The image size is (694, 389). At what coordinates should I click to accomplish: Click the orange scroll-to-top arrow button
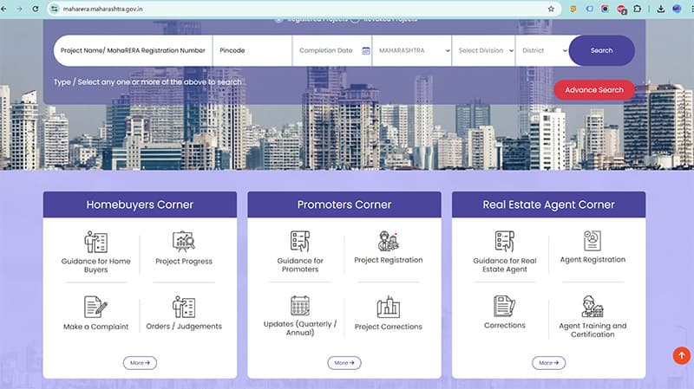click(682, 355)
